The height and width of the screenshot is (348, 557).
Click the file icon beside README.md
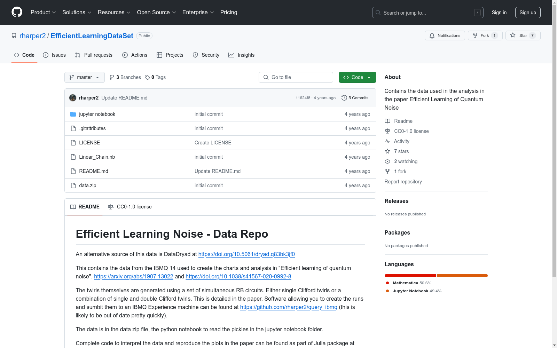73,171
